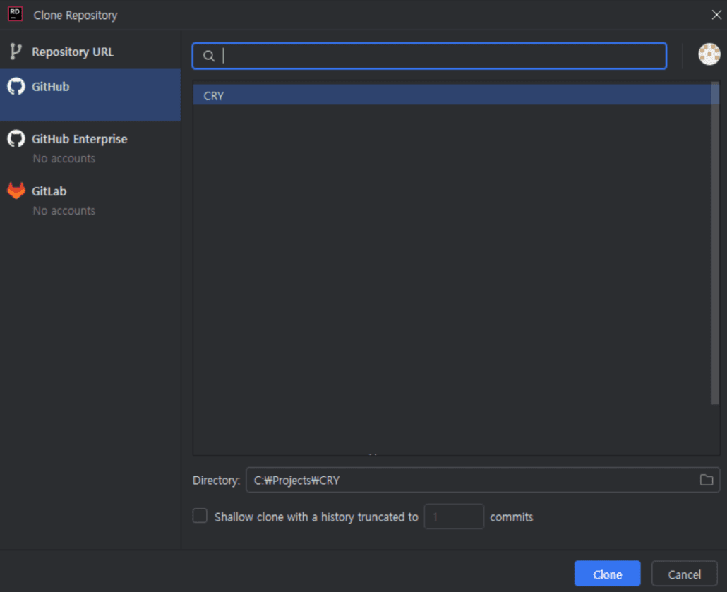Select the Repository URL option
This screenshot has width=727, height=592.
pyautogui.click(x=90, y=52)
